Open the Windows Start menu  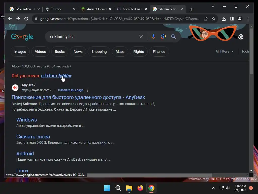pos(107,188)
